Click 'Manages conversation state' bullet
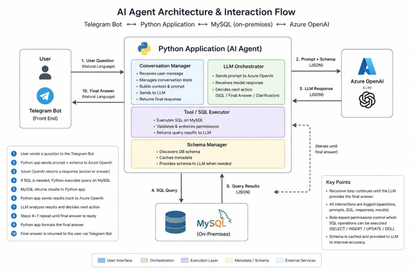 click(x=166, y=80)
